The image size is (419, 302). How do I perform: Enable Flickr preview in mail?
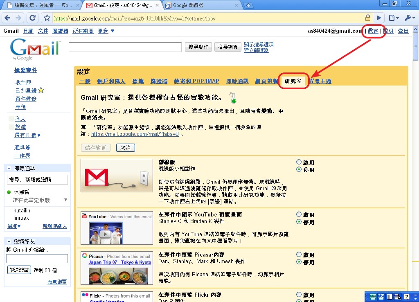pos(299,295)
